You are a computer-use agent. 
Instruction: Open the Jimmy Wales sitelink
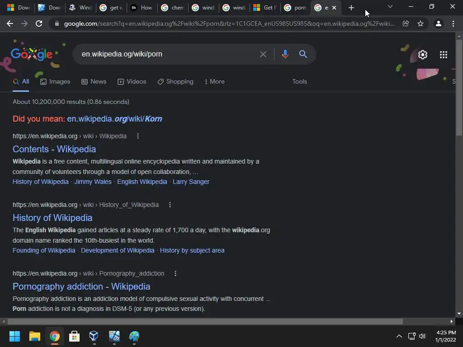[x=93, y=182]
